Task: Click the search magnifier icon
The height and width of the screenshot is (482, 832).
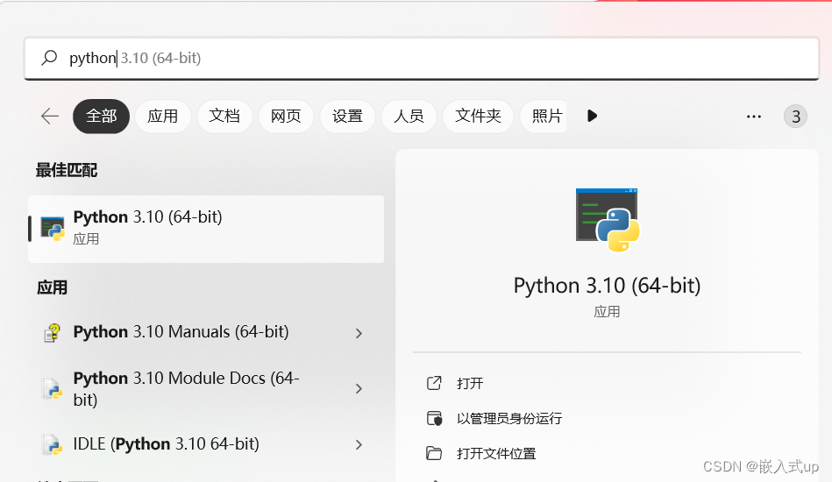Action: click(49, 57)
